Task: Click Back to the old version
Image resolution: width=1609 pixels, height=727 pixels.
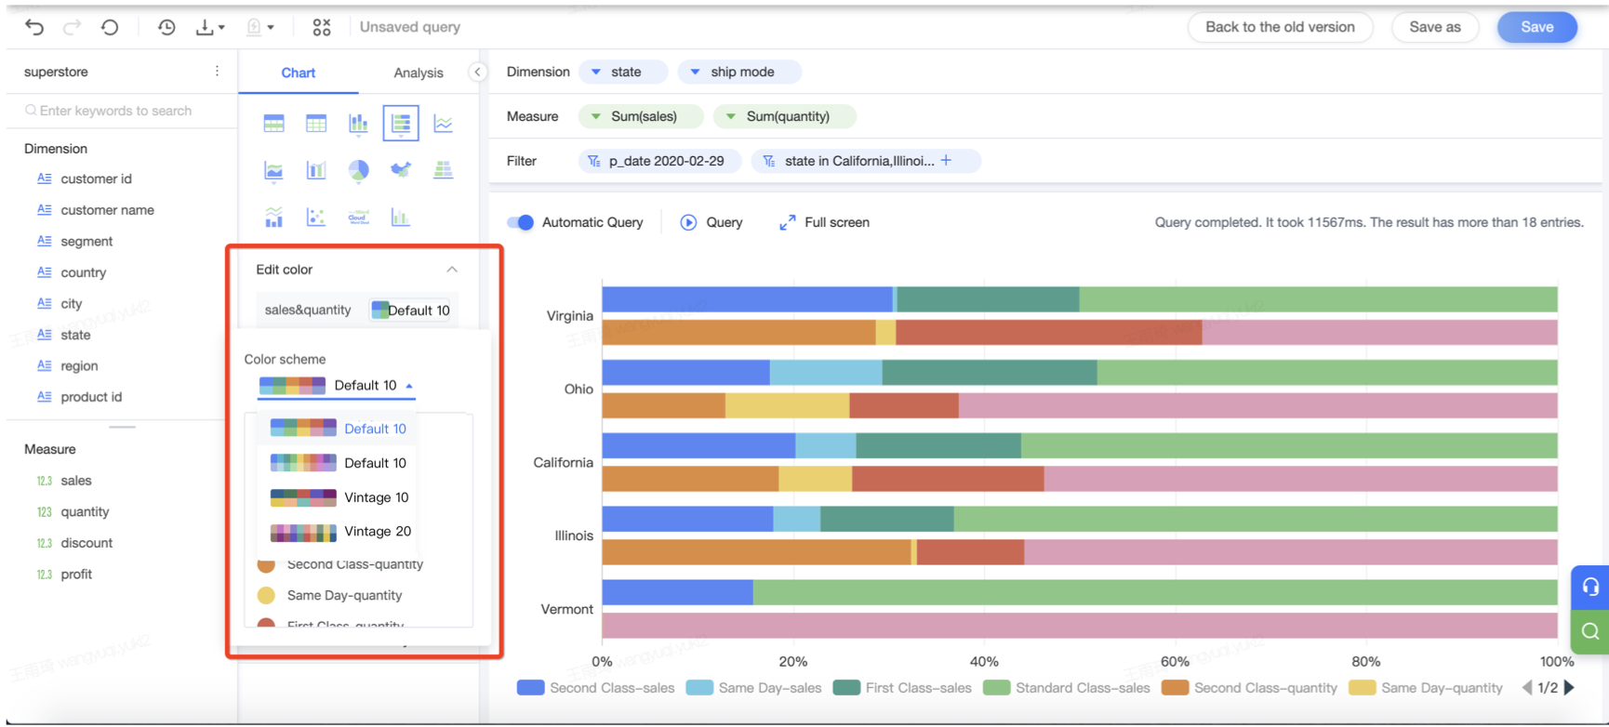Action: click(x=1280, y=27)
